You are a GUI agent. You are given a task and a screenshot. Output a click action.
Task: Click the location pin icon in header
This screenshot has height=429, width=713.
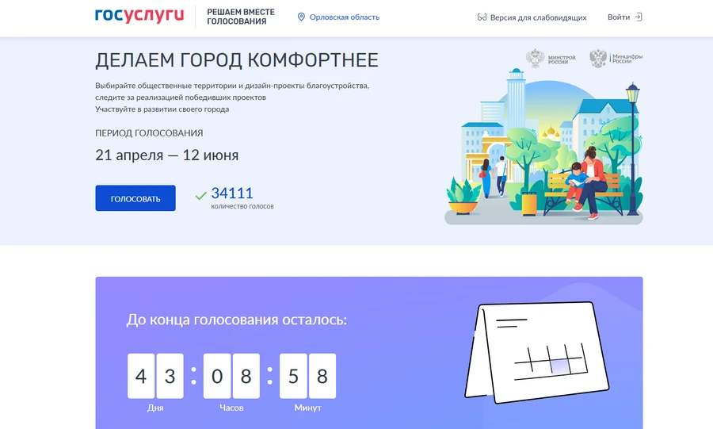click(301, 17)
